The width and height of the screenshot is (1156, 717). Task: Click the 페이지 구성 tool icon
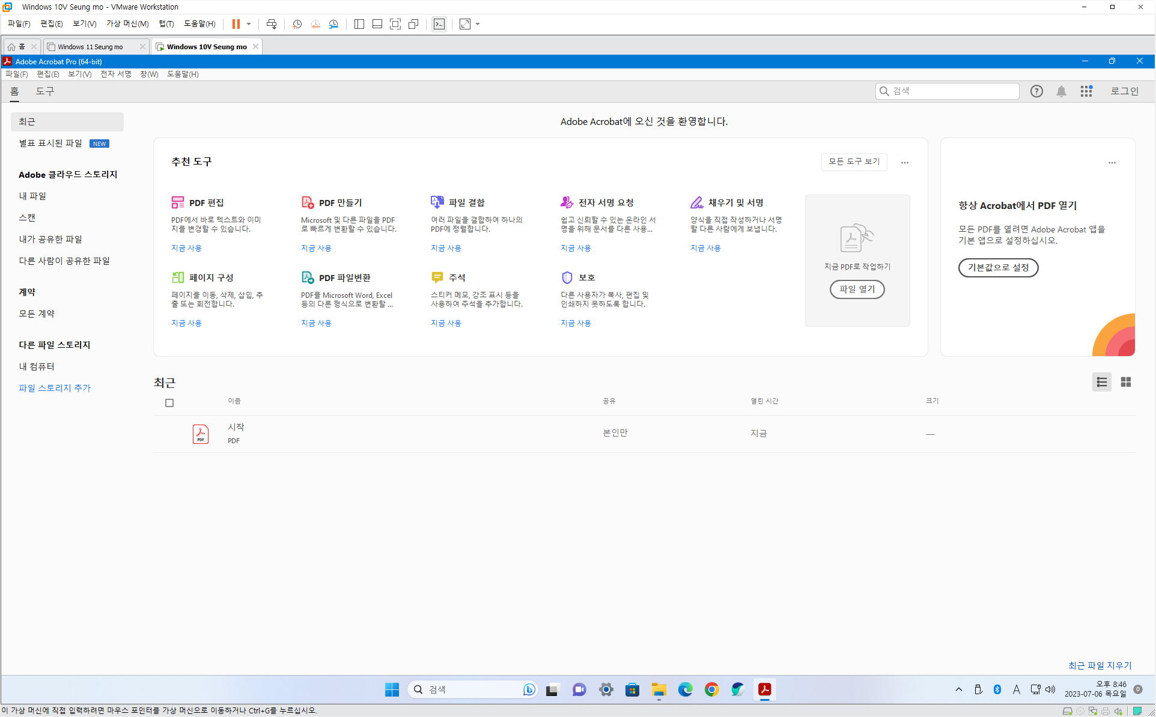point(178,277)
